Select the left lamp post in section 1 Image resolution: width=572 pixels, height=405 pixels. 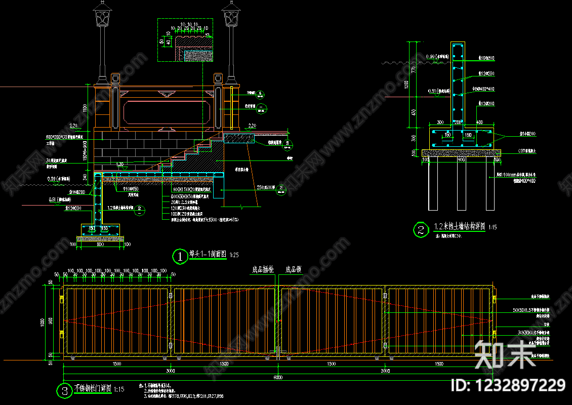(102, 43)
